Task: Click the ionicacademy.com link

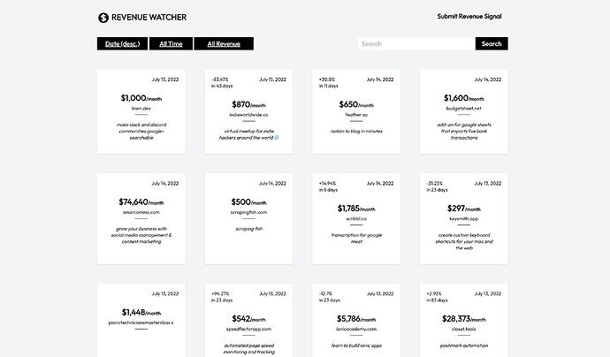Action: (x=356, y=329)
